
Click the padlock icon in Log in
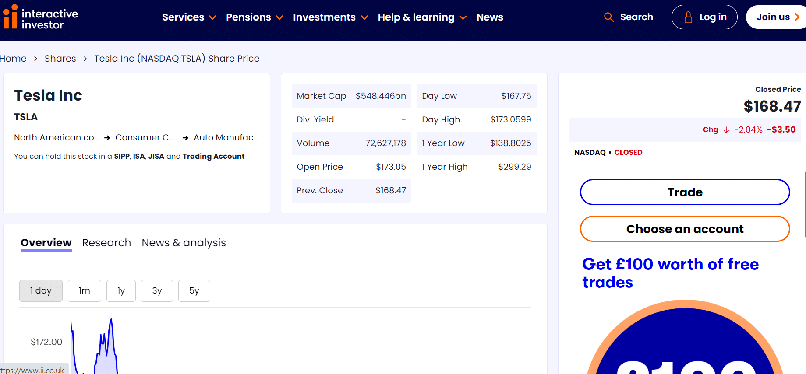pos(688,17)
